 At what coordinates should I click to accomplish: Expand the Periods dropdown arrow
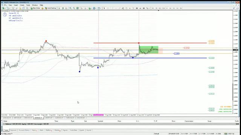point(96,8)
